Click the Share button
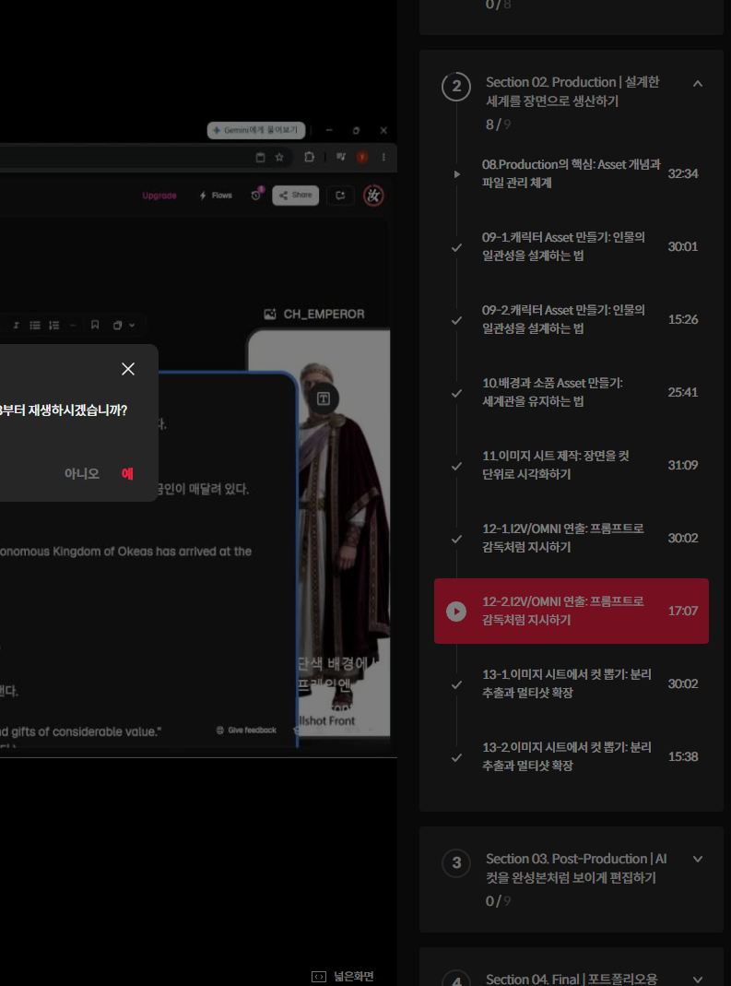The height and width of the screenshot is (986, 731). tap(295, 196)
